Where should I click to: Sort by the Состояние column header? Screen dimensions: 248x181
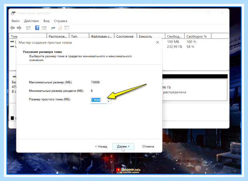click(126, 36)
